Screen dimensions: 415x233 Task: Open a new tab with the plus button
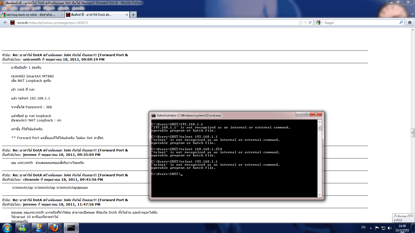tap(133, 15)
